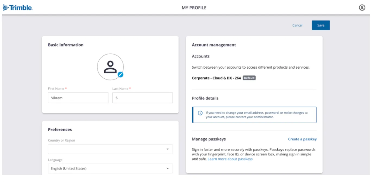
Task: Click the Preferences heading
Action: (60, 129)
